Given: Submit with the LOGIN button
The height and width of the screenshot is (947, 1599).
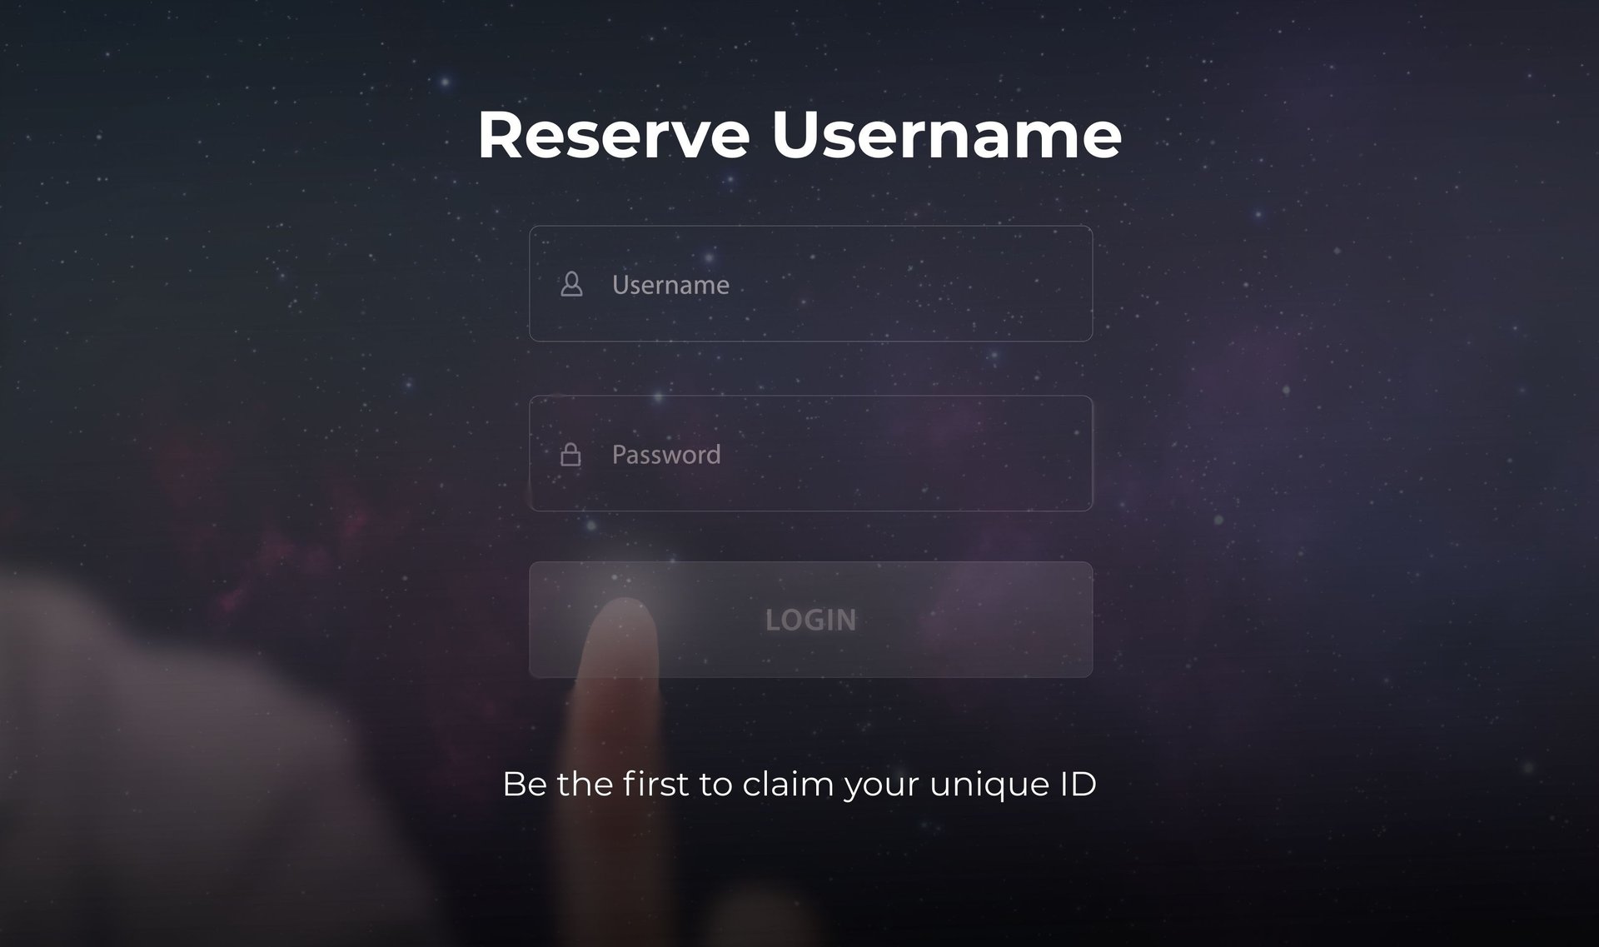Looking at the screenshot, I should pyautogui.click(x=810, y=620).
